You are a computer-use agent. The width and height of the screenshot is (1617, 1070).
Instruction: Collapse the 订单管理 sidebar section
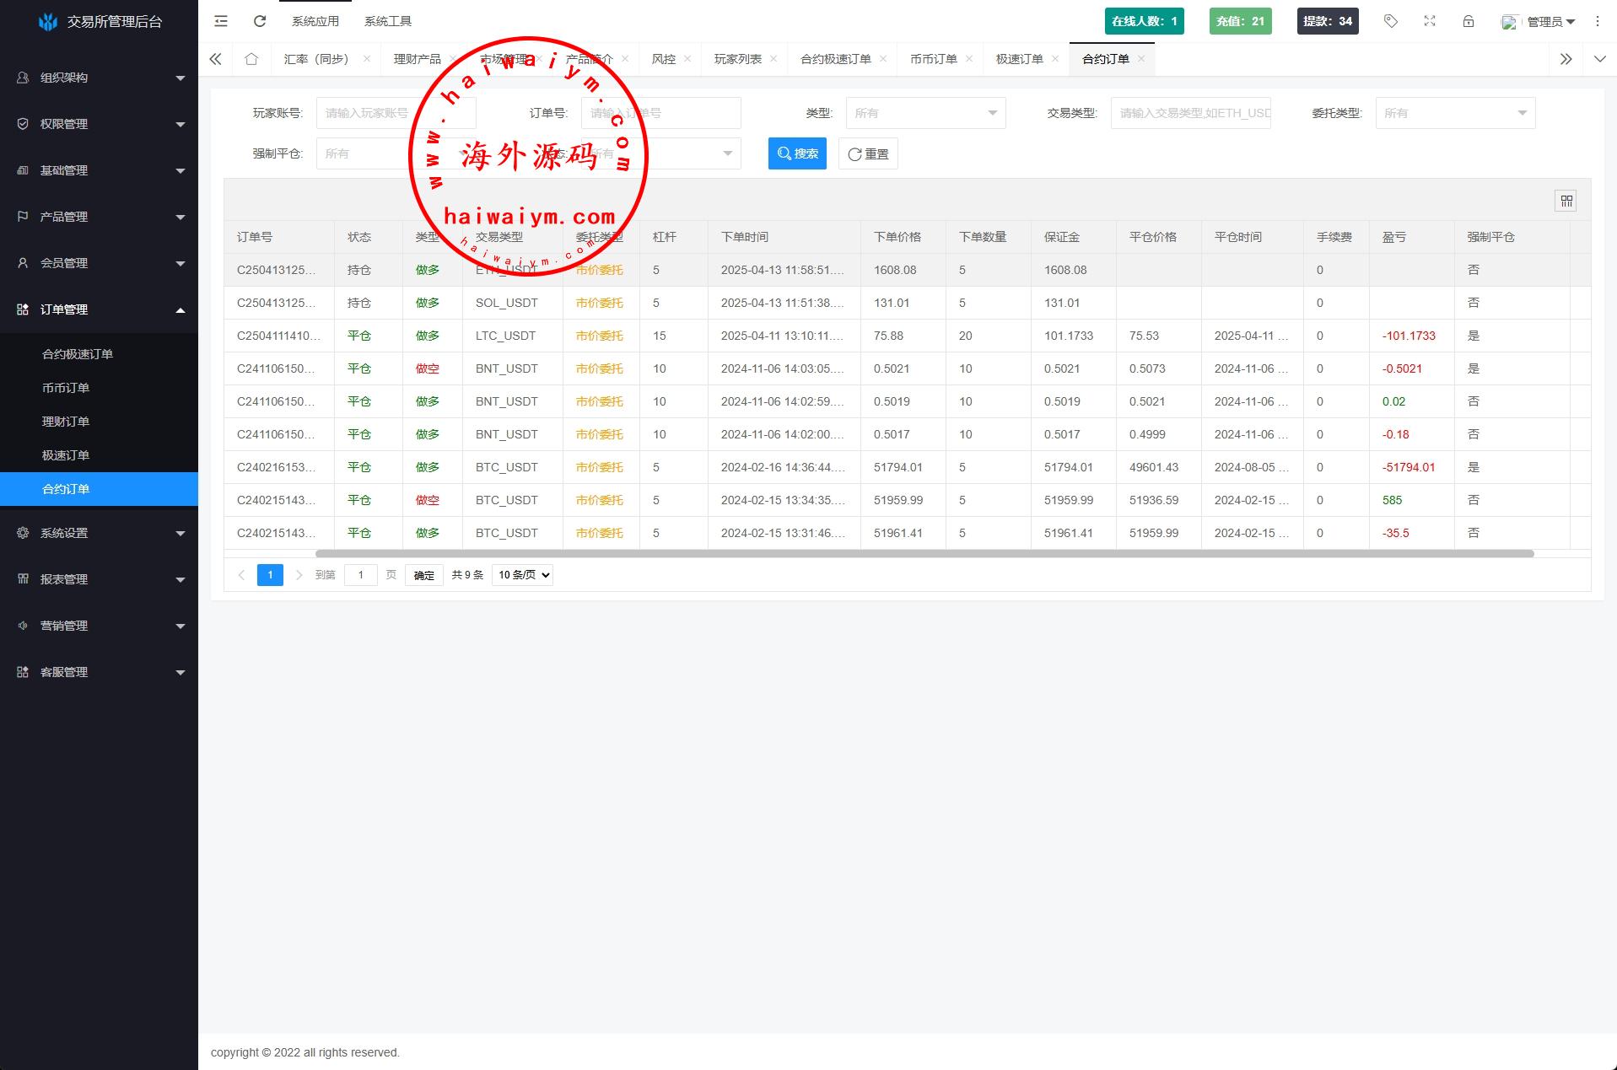click(x=99, y=309)
